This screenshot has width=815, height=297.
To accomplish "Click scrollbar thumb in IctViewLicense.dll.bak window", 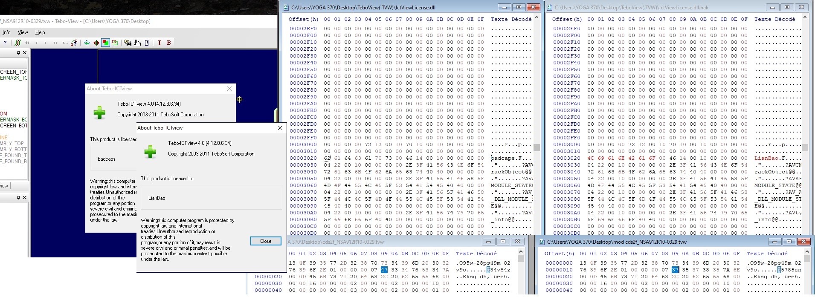I will pos(805,148).
